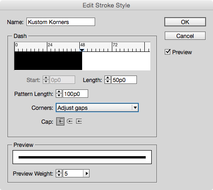The image size is (213, 190).
Task: Open the Preview Weight dropdown arrow
Action: (x=87, y=173)
